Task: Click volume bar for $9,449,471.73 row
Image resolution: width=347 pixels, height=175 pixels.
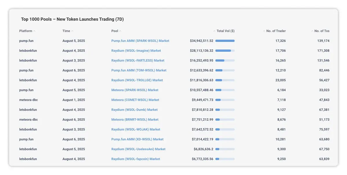Action: (225, 100)
